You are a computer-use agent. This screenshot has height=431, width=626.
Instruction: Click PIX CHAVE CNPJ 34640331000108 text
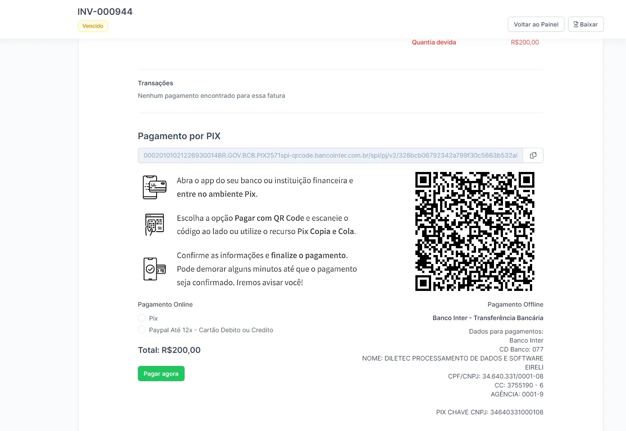(490, 412)
